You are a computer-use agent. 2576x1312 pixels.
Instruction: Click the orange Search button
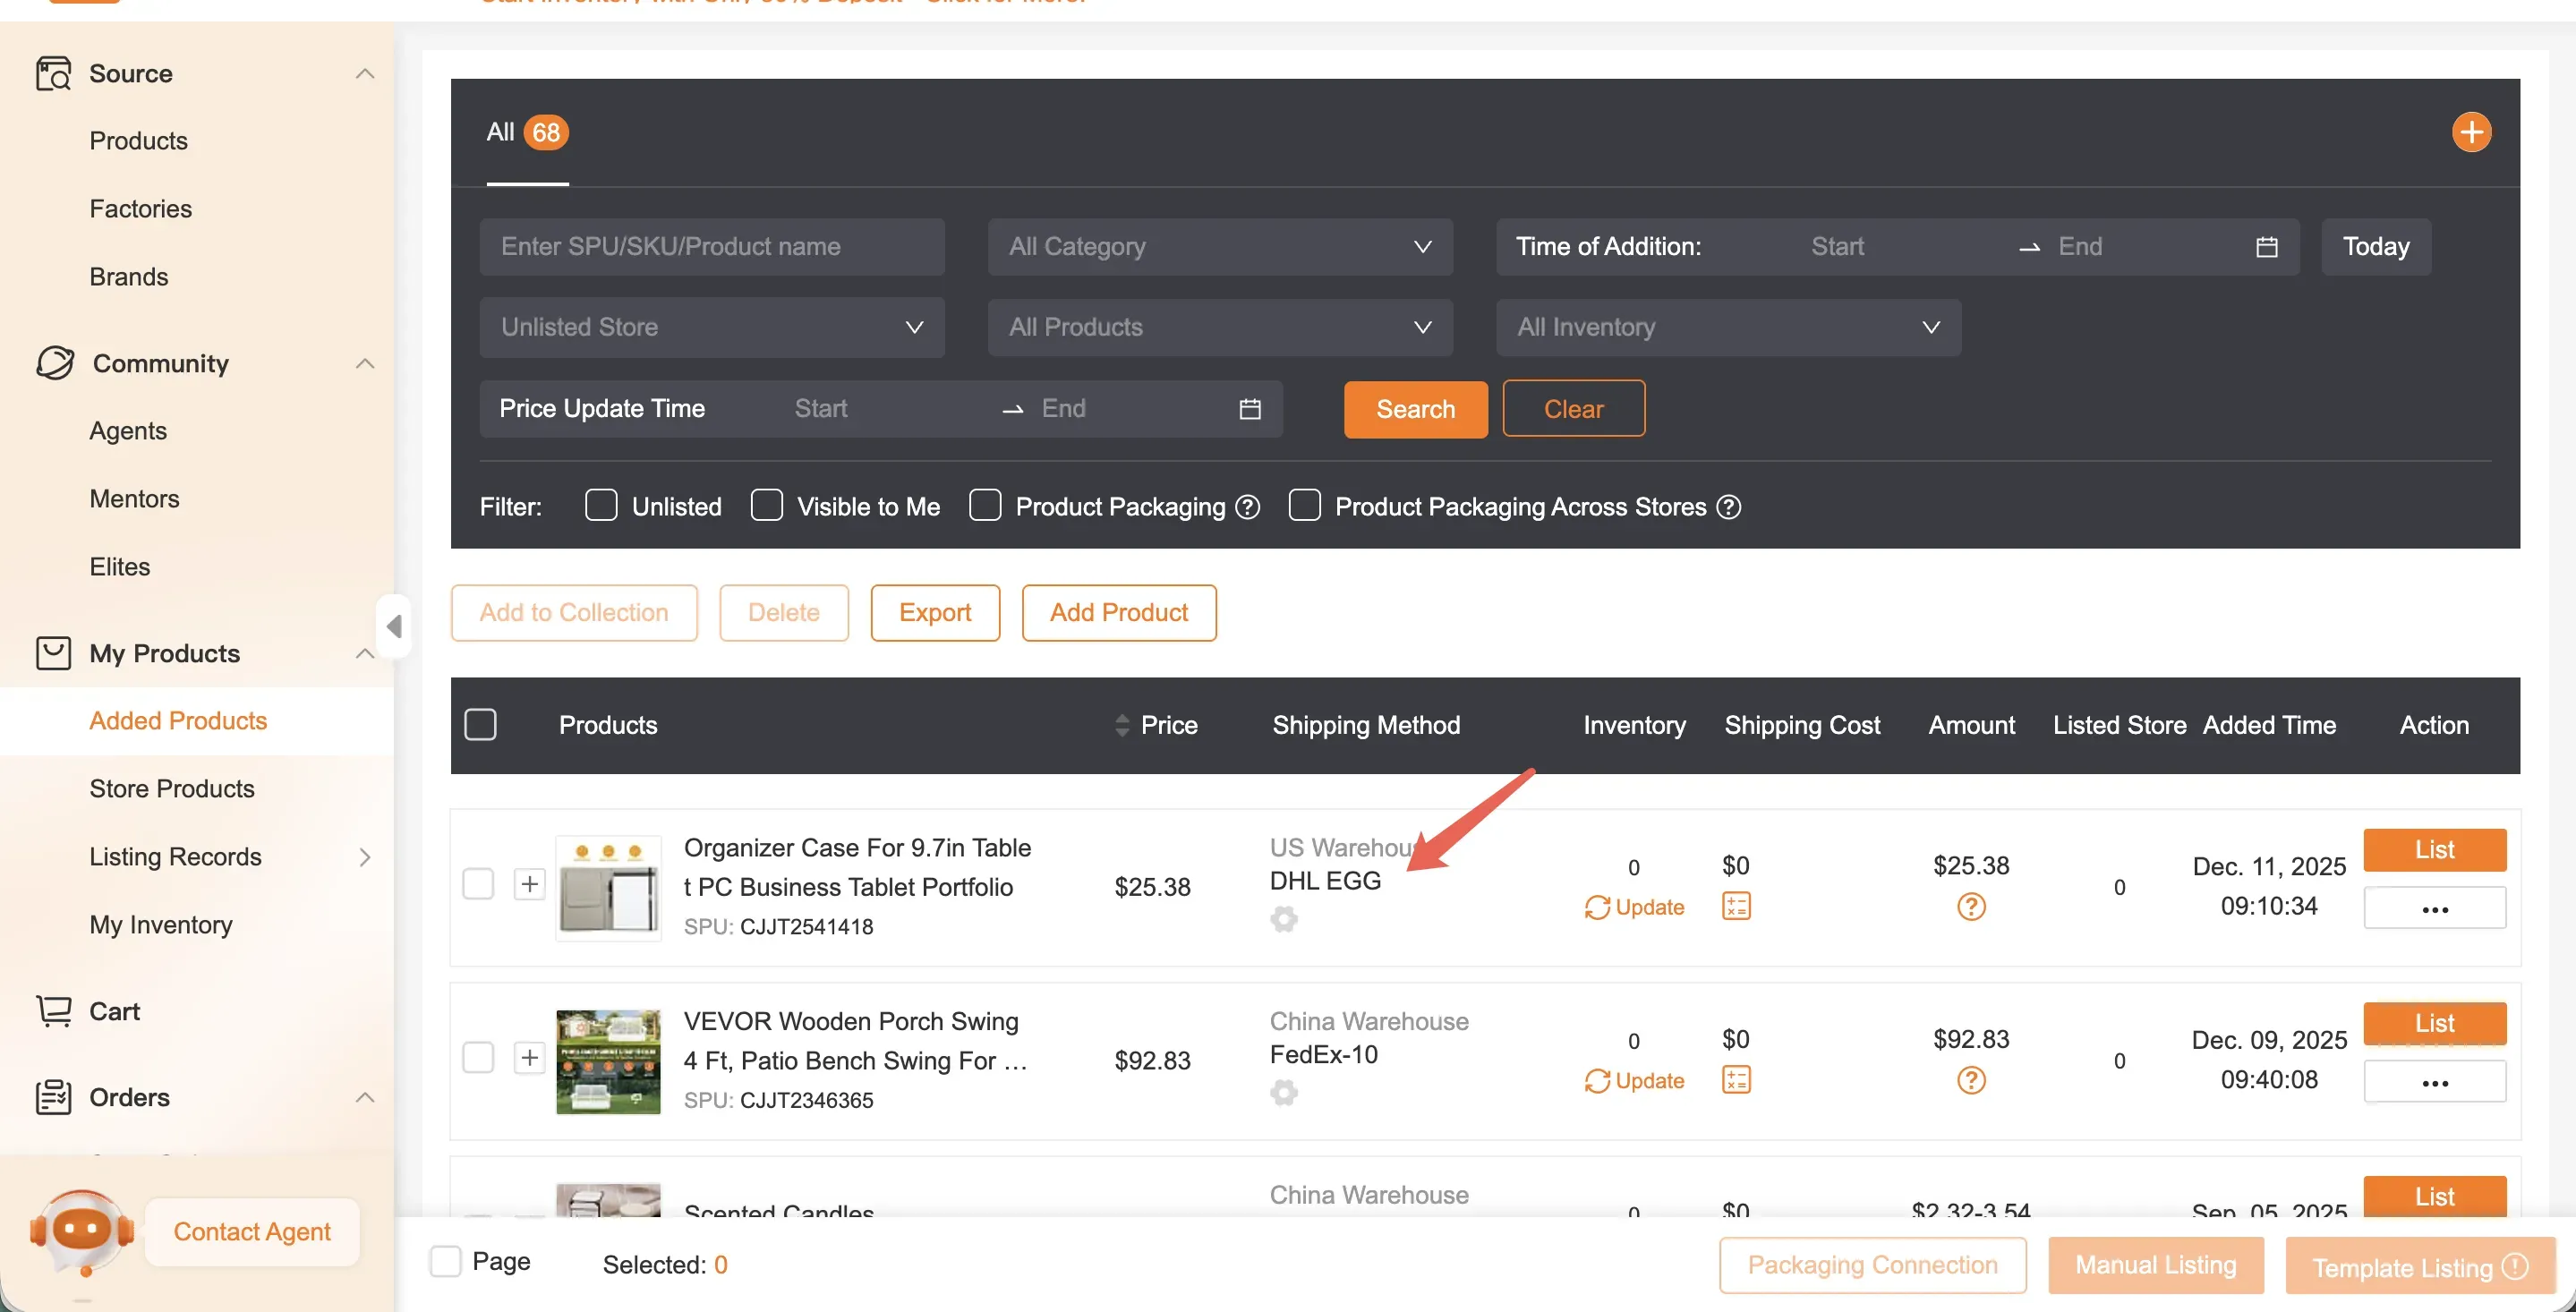(x=1414, y=409)
